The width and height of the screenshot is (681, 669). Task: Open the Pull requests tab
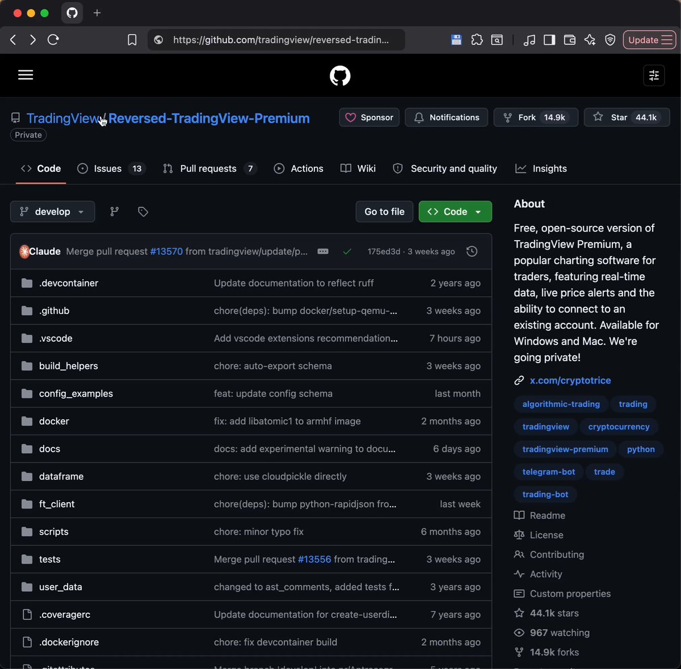[209, 169]
